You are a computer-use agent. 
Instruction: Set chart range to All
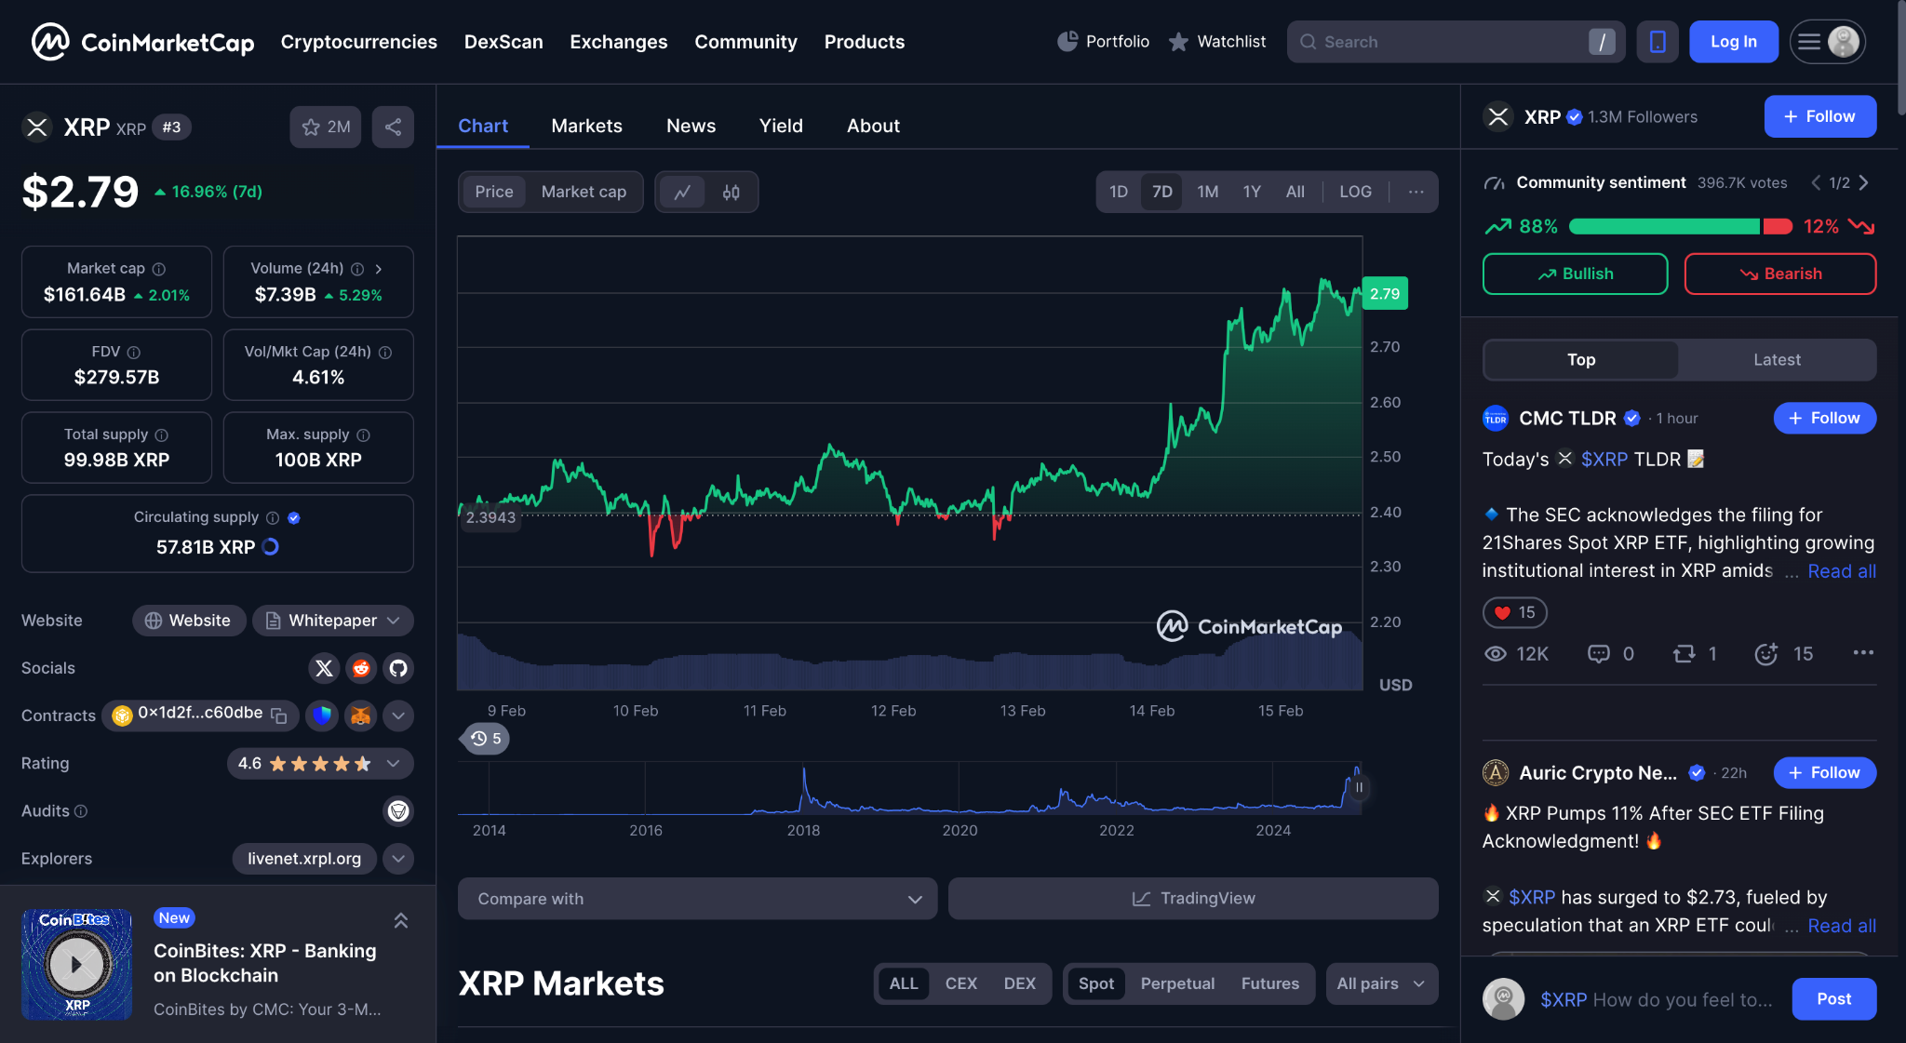[x=1295, y=193]
